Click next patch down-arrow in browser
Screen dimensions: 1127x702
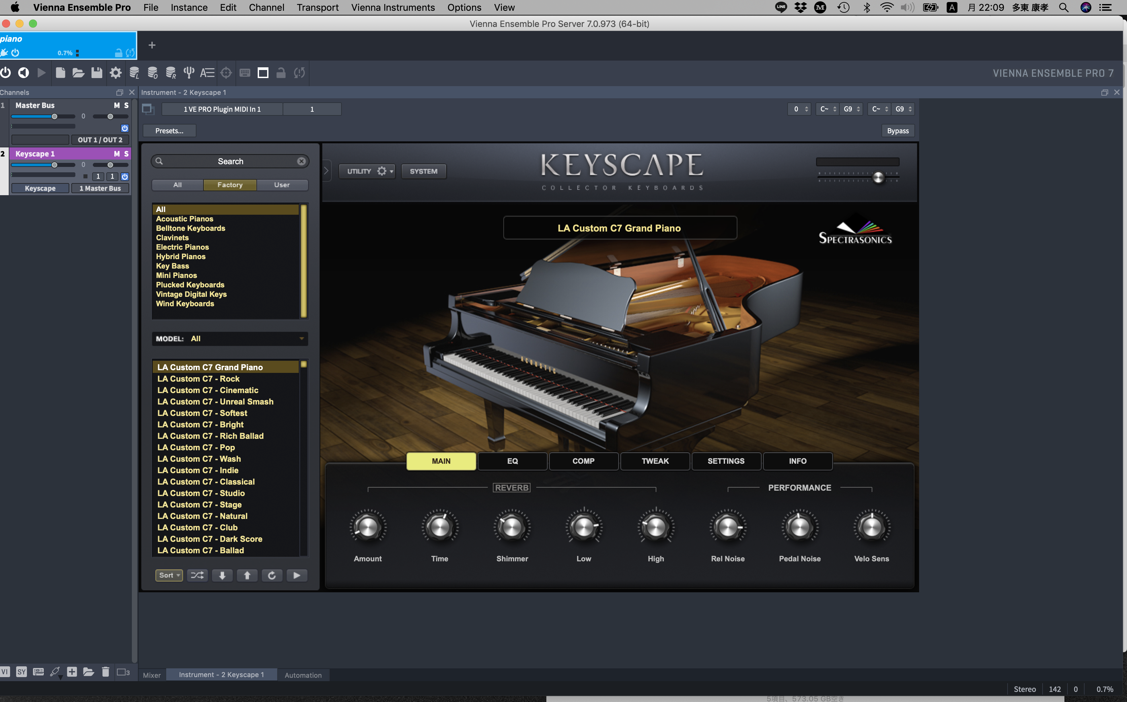tap(222, 575)
